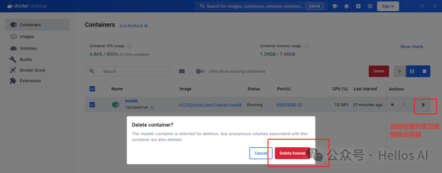Image resolution: width=442 pixels, height=173 pixels.
Task: Click the Port(s) column header
Action: pyautogui.click(x=284, y=89)
